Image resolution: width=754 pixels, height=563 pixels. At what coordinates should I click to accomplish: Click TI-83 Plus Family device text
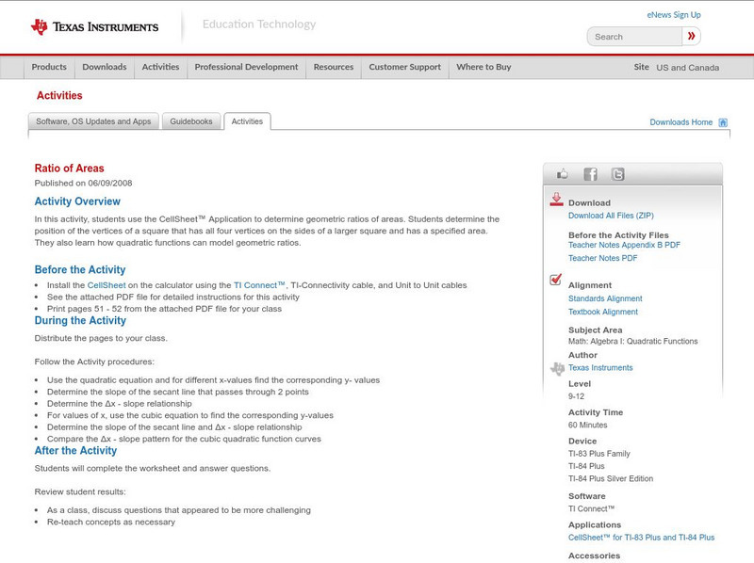599,454
